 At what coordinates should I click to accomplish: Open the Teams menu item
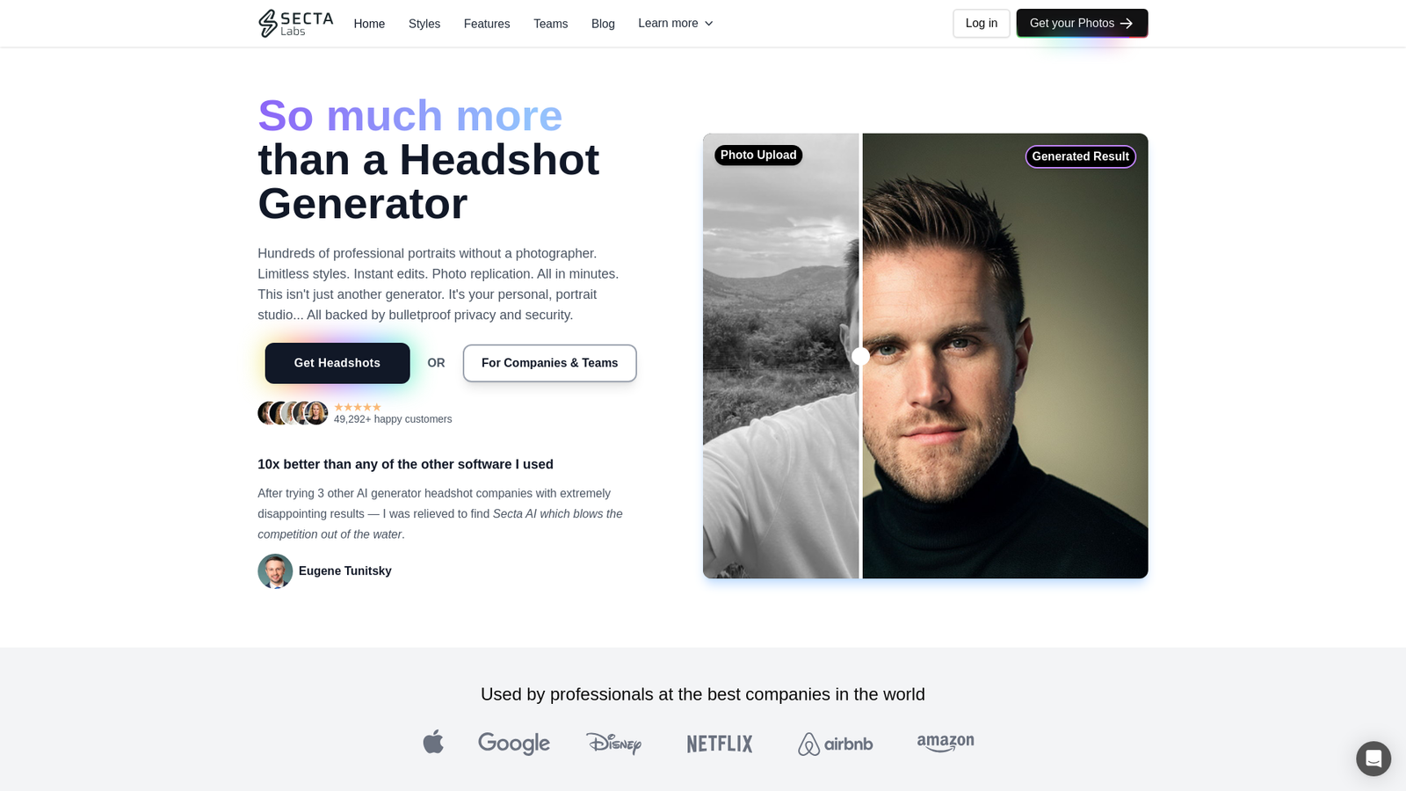tap(551, 24)
